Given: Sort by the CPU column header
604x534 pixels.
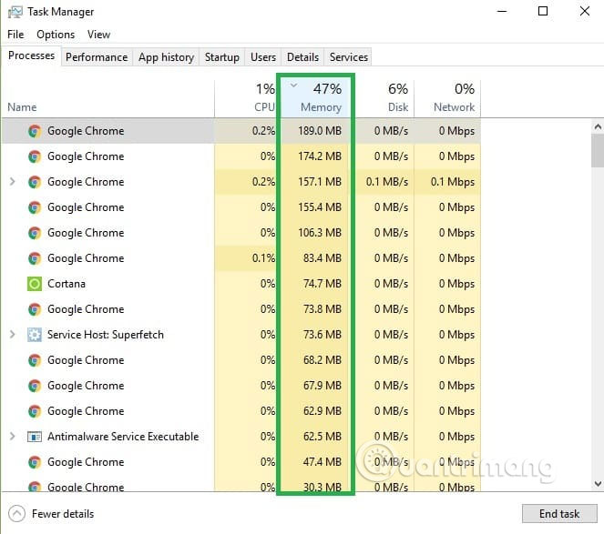Looking at the screenshot, I should (245, 98).
